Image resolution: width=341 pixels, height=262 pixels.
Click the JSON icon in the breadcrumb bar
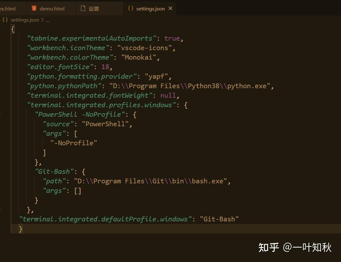coord(5,20)
